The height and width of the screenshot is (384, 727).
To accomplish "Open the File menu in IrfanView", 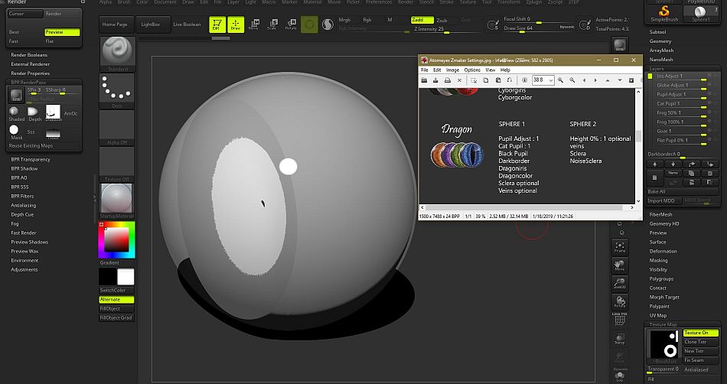I will click(x=424, y=70).
